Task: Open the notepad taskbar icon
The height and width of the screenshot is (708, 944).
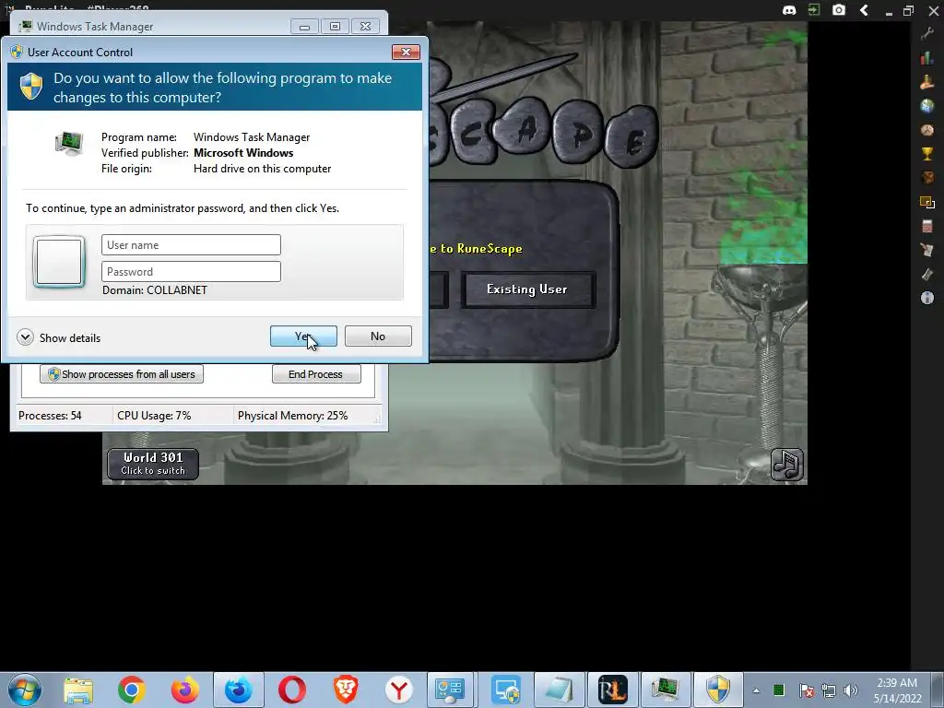Action: click(x=560, y=690)
